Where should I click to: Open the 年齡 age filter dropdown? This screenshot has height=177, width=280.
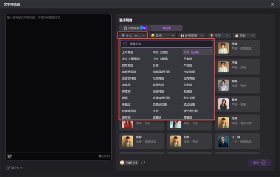click(244, 36)
